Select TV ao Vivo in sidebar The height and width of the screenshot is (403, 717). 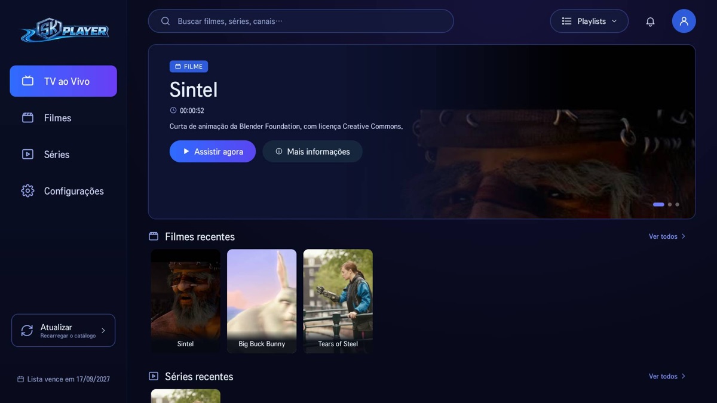[63, 81]
